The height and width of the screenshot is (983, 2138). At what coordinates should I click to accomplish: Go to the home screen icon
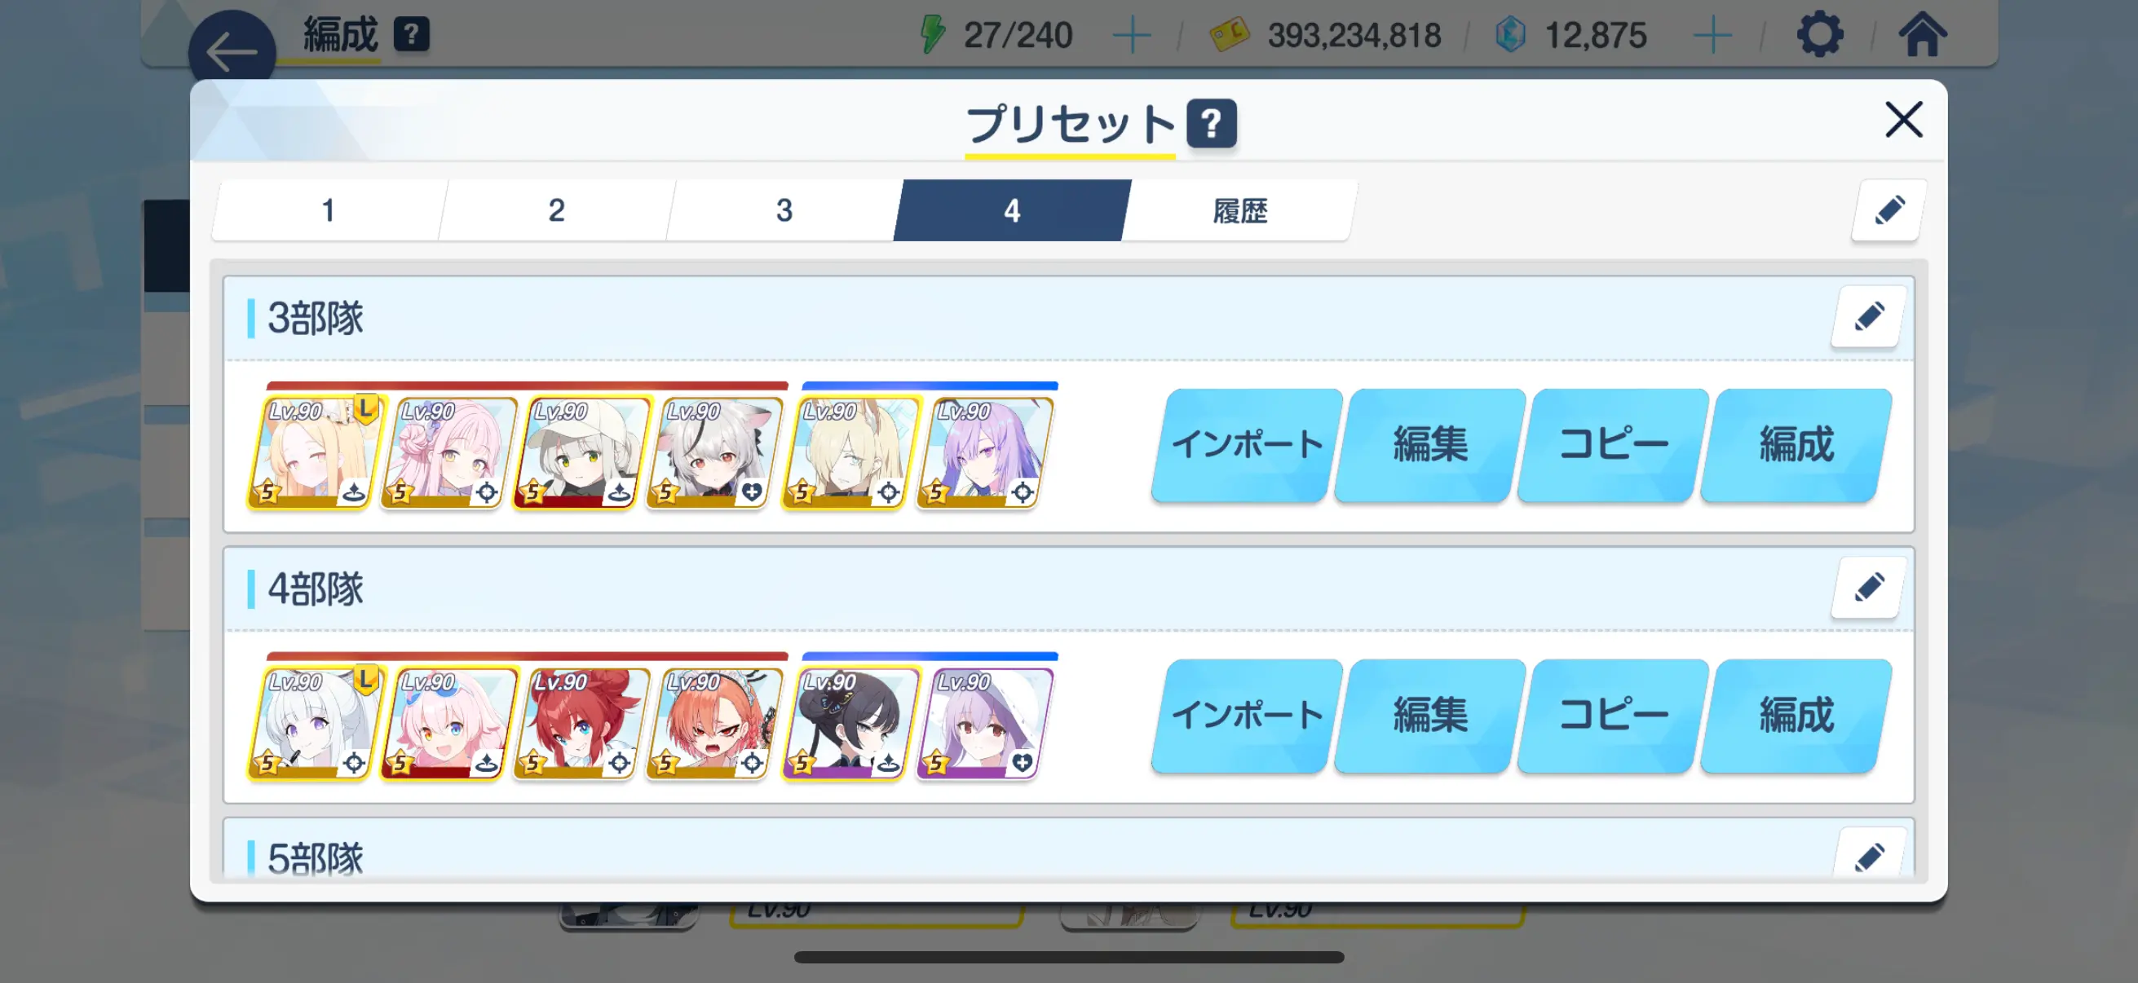(x=1922, y=35)
